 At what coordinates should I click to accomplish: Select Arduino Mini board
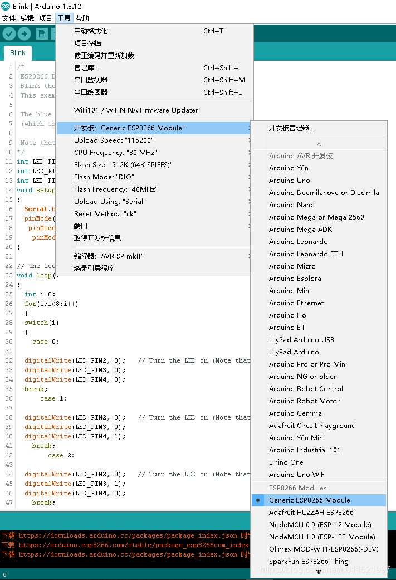pos(319,290)
